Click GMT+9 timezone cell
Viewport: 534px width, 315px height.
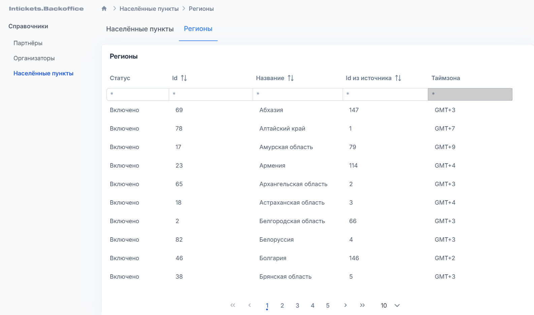point(445,147)
